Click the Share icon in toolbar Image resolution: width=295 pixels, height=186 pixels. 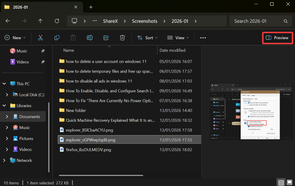click(106, 38)
